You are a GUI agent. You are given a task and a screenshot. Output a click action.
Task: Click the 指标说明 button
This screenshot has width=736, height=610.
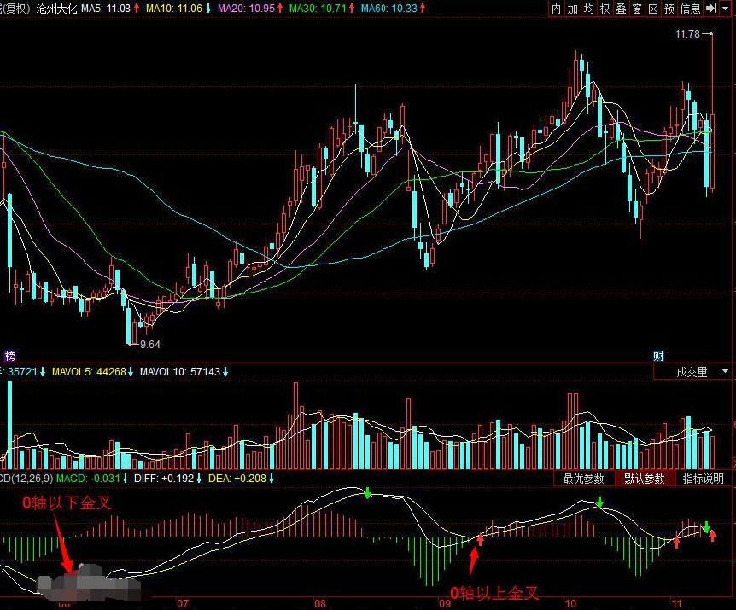(704, 479)
